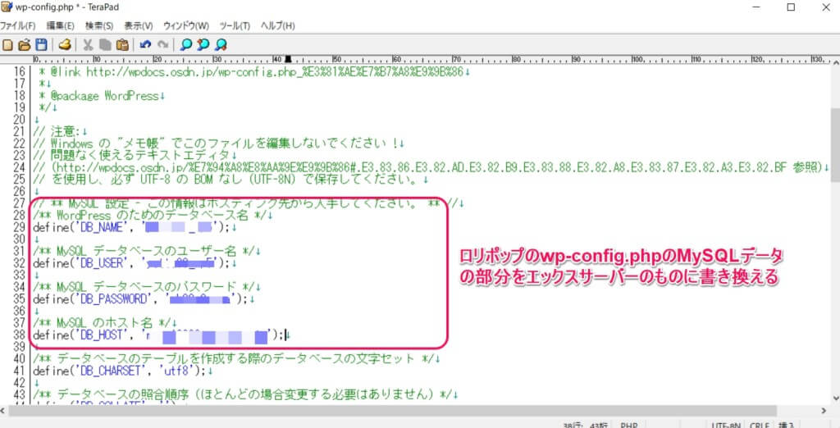The image size is (840, 428).
Task: Click the '// 注意:' comment line
Action: click(59, 131)
